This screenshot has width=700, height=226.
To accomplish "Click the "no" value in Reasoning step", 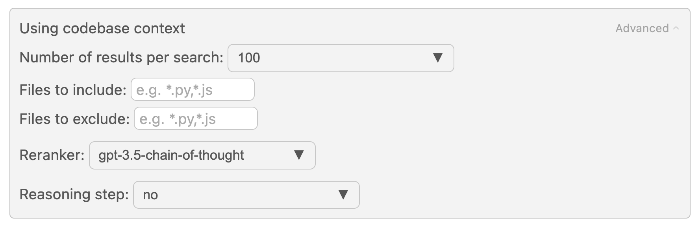I will pos(150,195).
